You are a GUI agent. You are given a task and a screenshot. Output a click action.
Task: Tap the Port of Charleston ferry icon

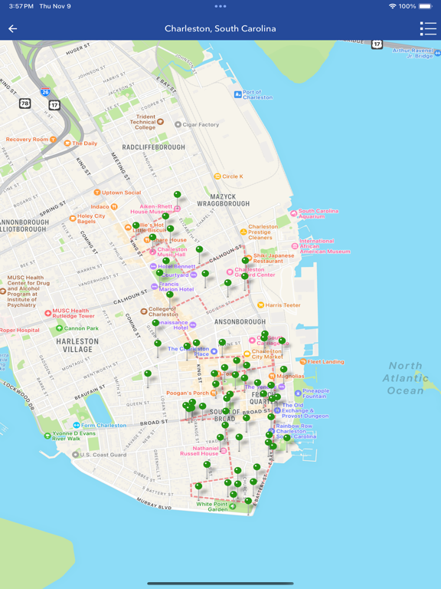238,94
